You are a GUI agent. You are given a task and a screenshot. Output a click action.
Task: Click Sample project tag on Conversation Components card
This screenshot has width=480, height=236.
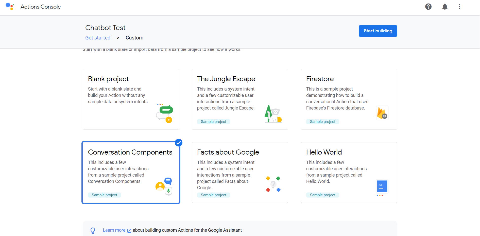pyautogui.click(x=105, y=195)
